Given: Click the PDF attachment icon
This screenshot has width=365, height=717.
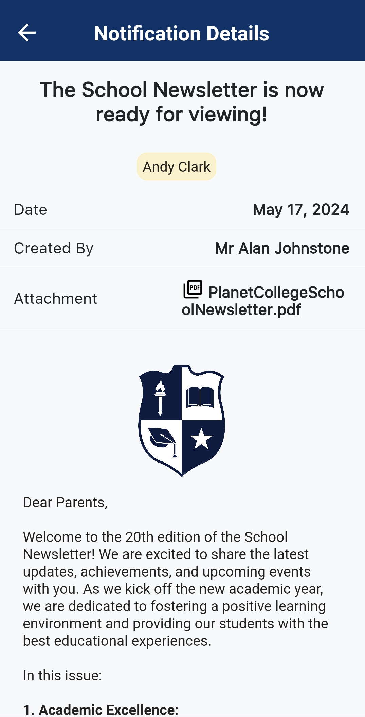Looking at the screenshot, I should 193,289.
